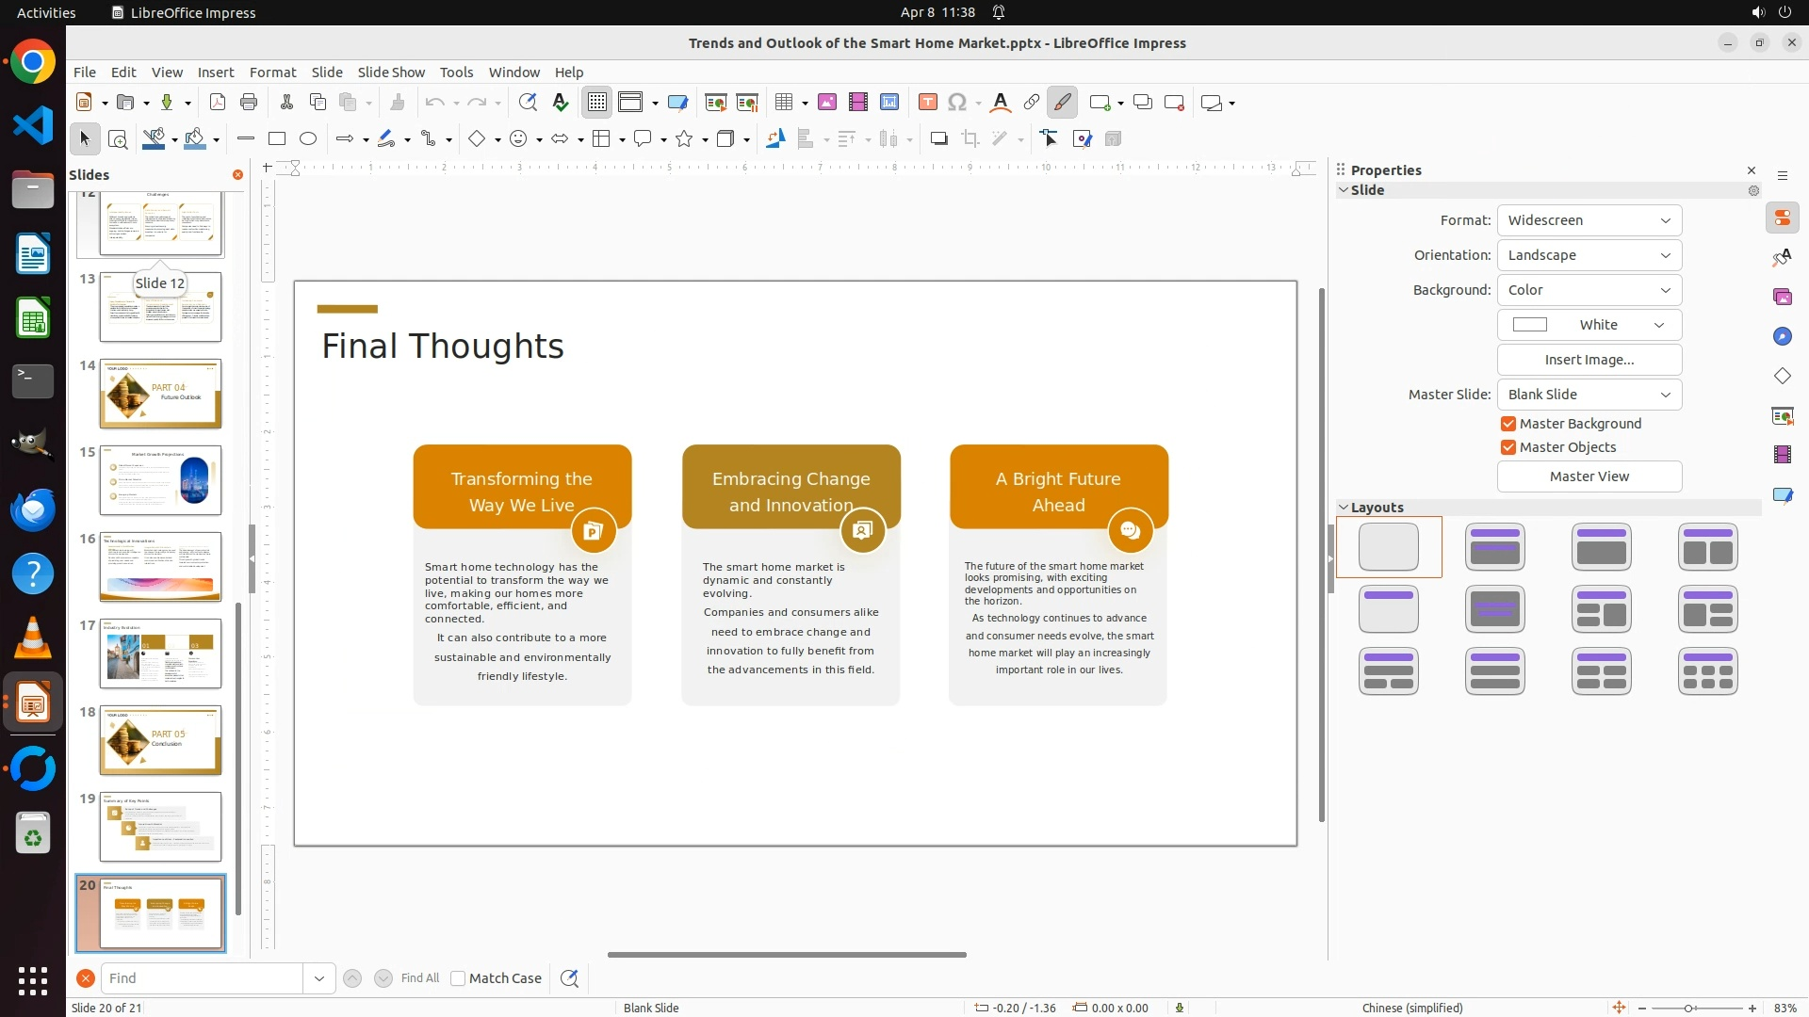Screen dimensions: 1809x1017
Task: Open the Format menu
Action: coord(272,73)
